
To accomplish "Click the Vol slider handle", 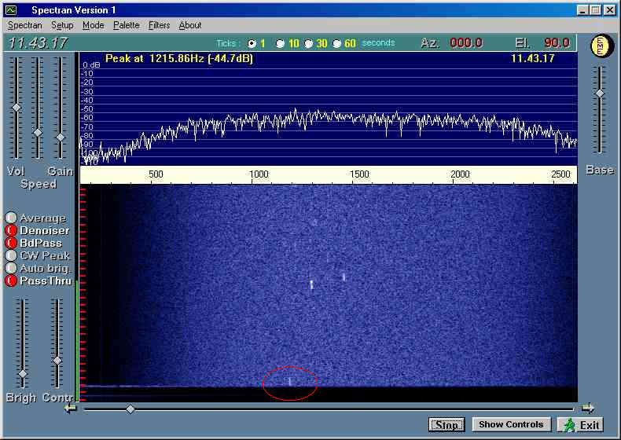I will (17, 108).
